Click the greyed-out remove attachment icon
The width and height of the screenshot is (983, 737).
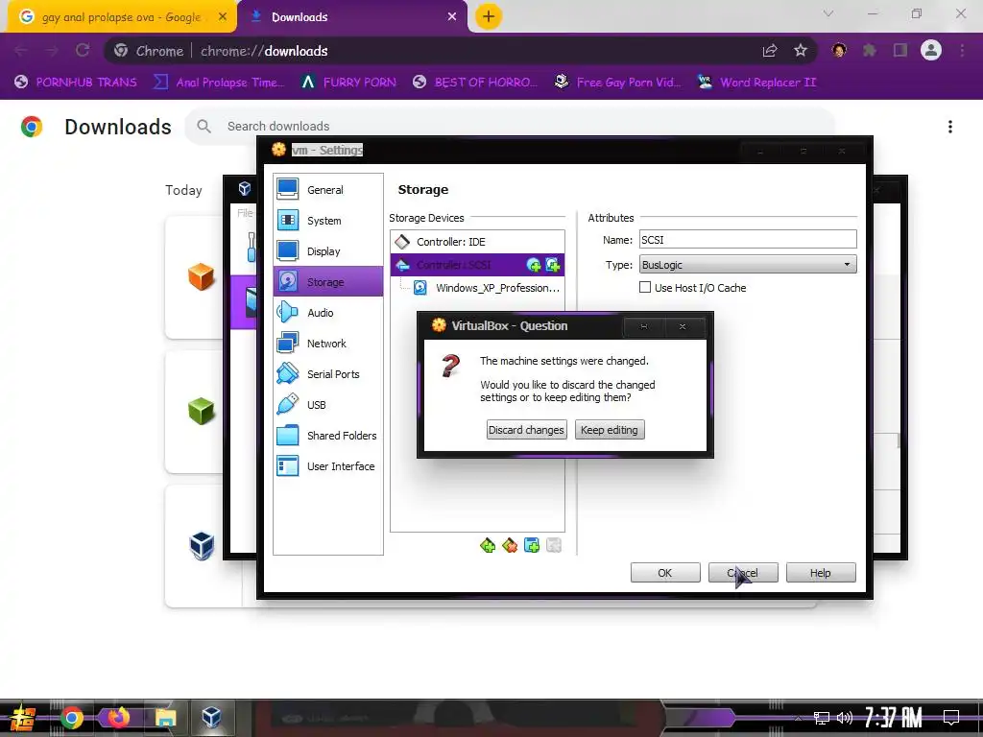[554, 546]
